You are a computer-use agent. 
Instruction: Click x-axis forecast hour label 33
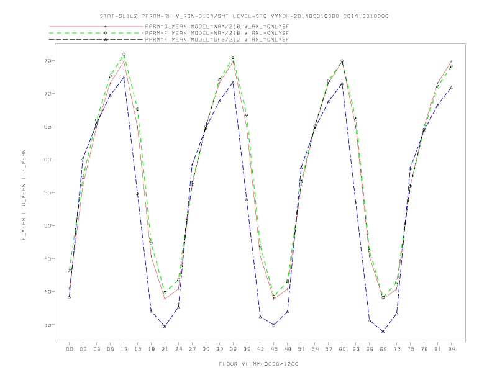coord(219,349)
